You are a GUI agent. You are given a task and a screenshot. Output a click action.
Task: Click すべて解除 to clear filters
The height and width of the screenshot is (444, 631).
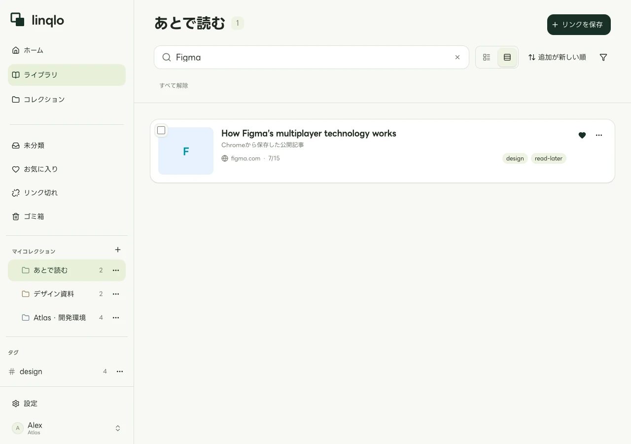[174, 85]
